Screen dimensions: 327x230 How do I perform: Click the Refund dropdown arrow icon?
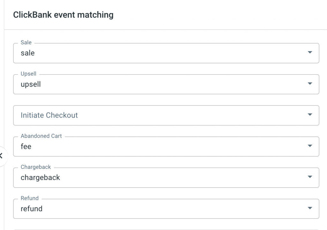(309, 208)
